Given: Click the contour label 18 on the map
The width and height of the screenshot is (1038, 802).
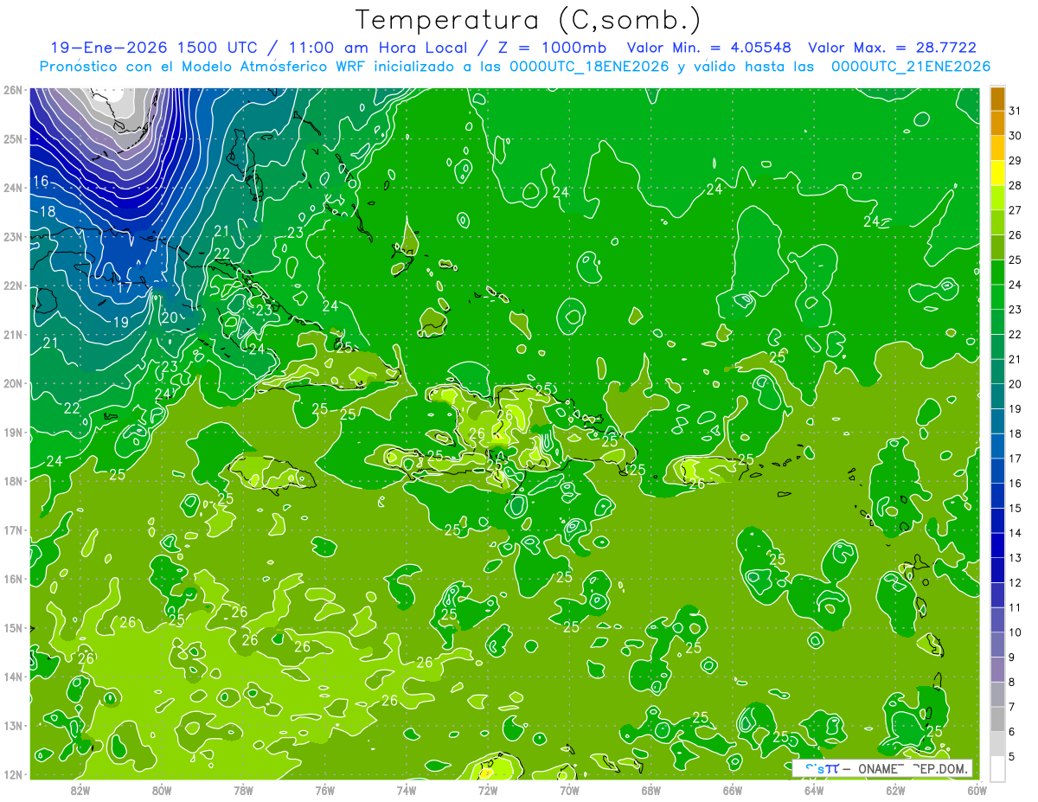Looking at the screenshot, I should coord(47,211).
